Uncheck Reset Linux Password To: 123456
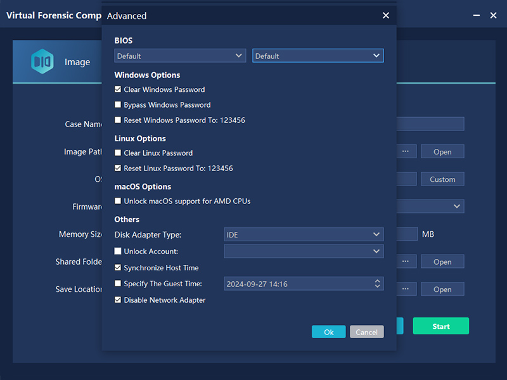The height and width of the screenshot is (380, 507). pos(118,168)
